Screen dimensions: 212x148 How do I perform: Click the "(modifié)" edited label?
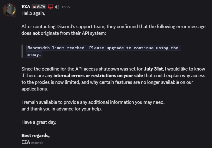(x=37, y=142)
